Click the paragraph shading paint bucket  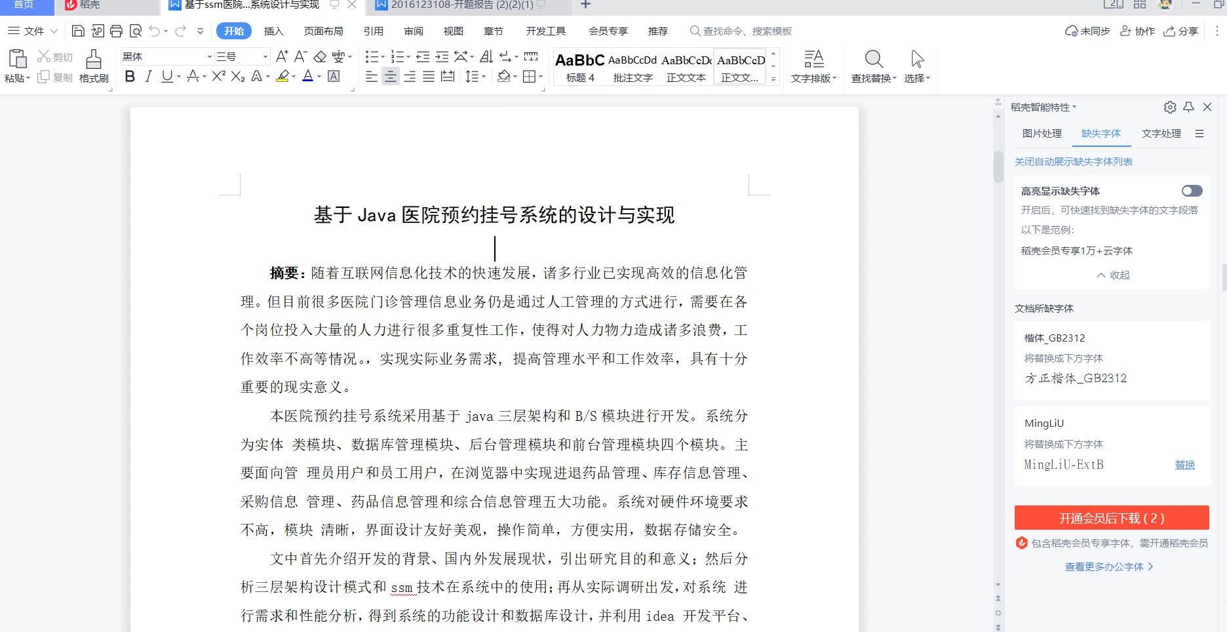point(503,77)
